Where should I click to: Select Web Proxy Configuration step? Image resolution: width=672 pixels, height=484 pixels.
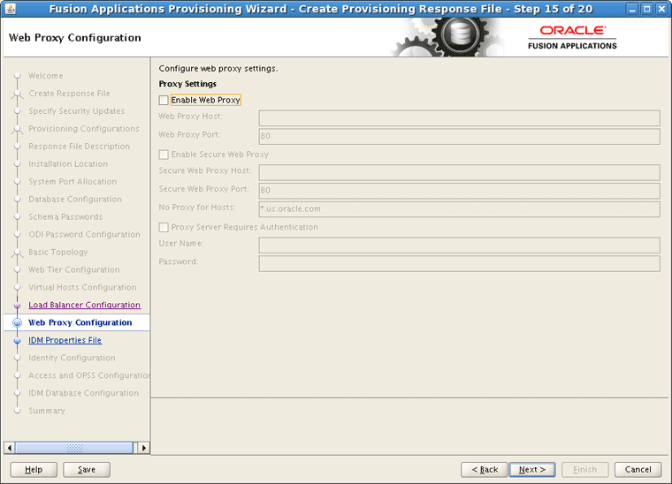[80, 322]
